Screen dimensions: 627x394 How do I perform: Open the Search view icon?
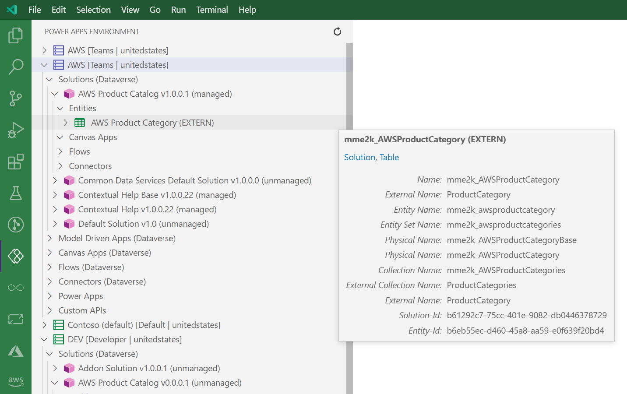pyautogui.click(x=16, y=67)
